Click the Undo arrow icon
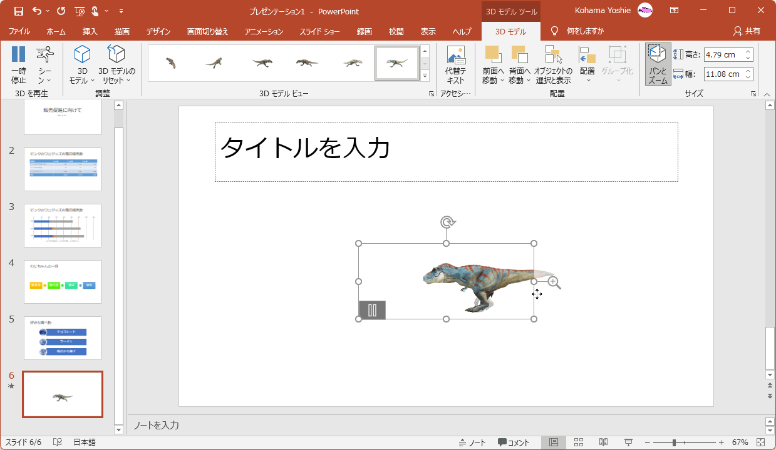This screenshot has width=776, height=450. click(x=37, y=11)
